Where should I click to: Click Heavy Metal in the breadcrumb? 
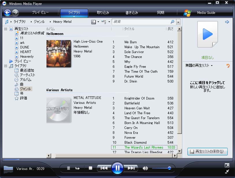click(62, 22)
